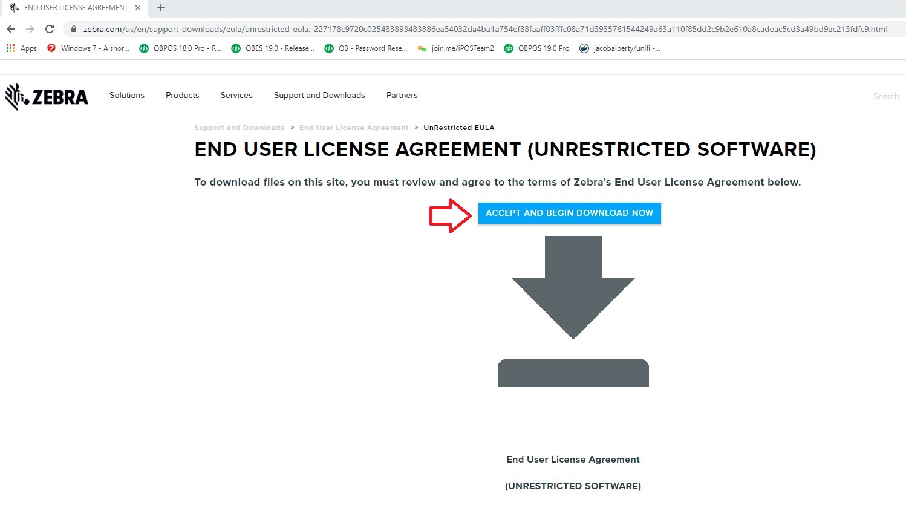Image resolution: width=906 pixels, height=505 pixels.
Task: Reload the page with the refresh icon
Action: click(50, 29)
